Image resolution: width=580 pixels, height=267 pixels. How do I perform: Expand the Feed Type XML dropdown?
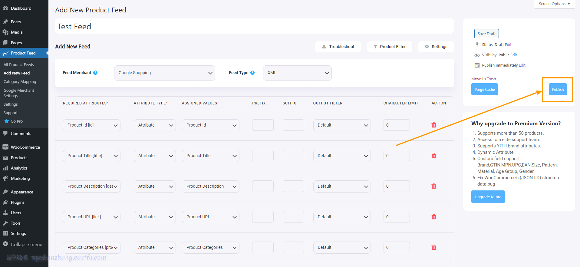click(x=297, y=73)
